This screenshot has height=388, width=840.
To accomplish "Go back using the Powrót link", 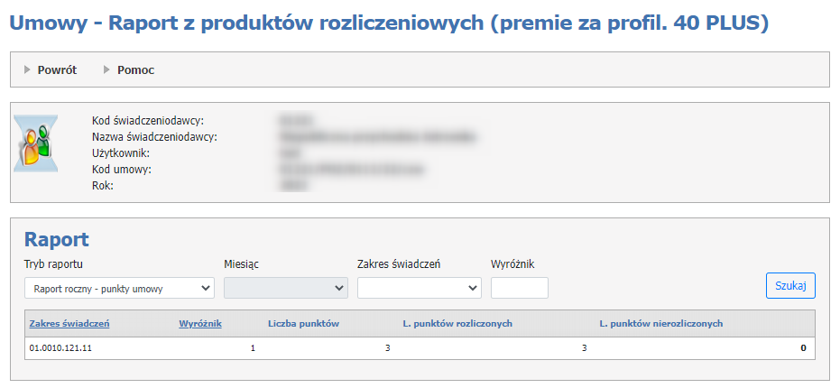I will (x=57, y=69).
